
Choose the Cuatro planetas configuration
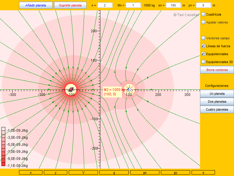coord(217,110)
